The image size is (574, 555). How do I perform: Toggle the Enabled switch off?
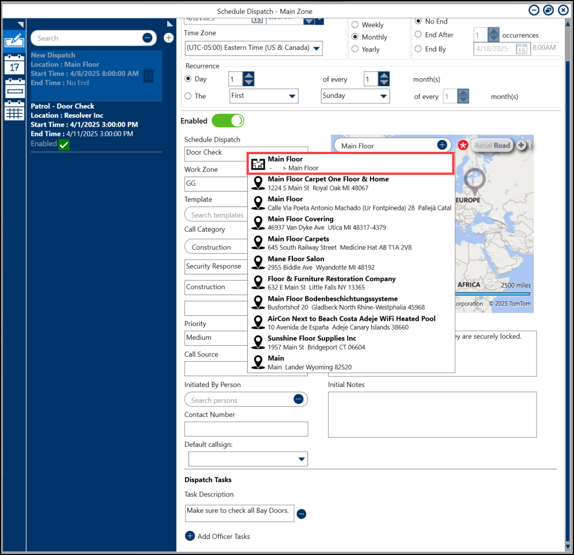[x=228, y=121]
